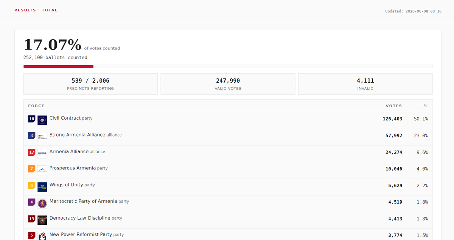Select the Democracy Law Discipline name

[x=80, y=218]
